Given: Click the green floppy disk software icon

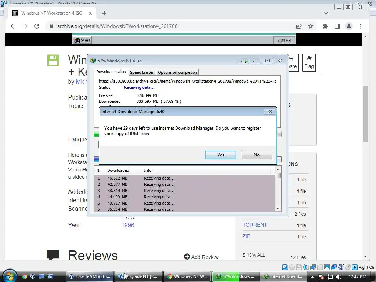Looking at the screenshot, I should (x=53, y=60).
